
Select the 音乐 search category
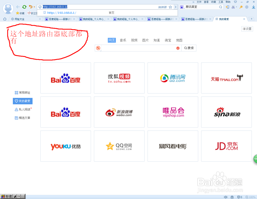coord(123,40)
